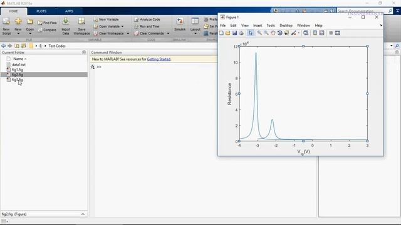Open the Tools menu in Figure 1
This screenshot has height=225, width=401.
(271, 26)
